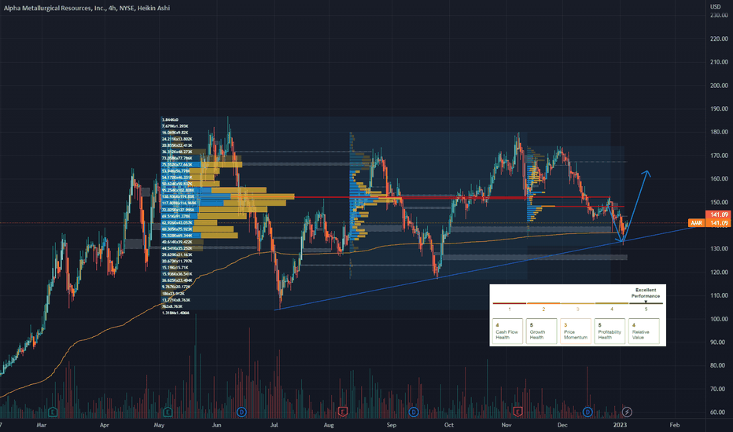The width and height of the screenshot is (733, 432).
Task: Click the volume profile row 3.844Kx0
Action: (x=170, y=120)
